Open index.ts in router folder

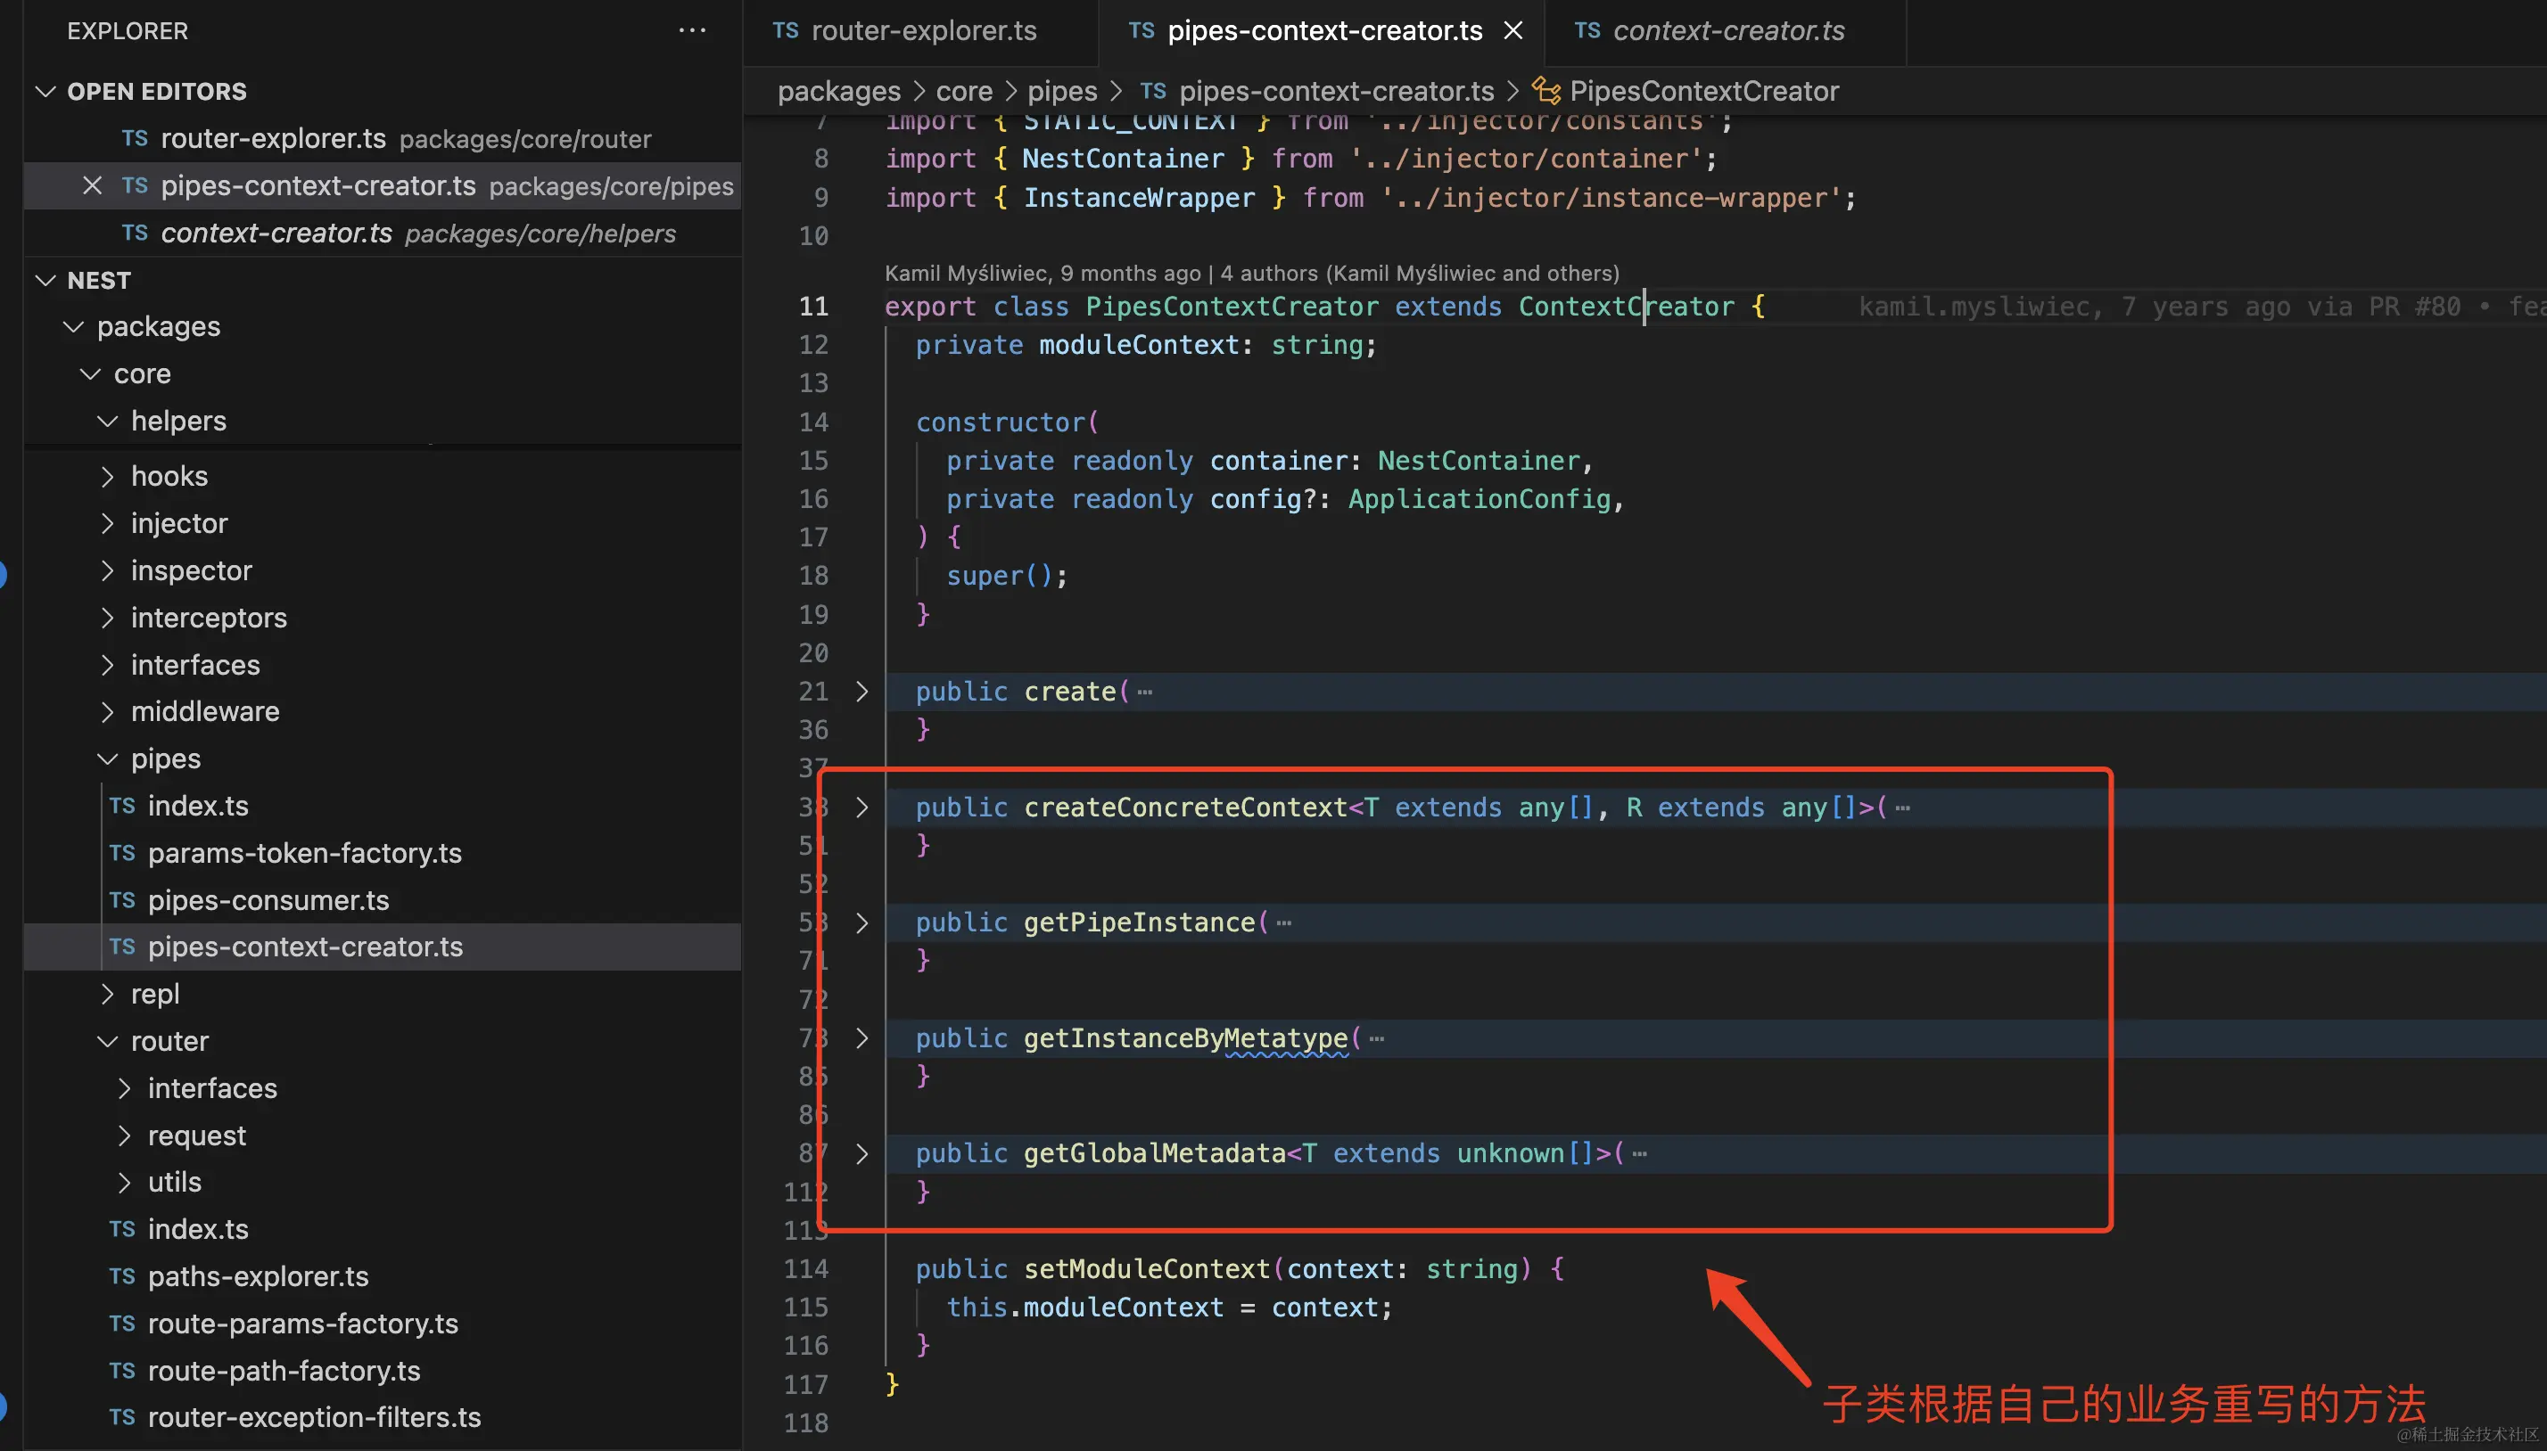coord(382,1229)
